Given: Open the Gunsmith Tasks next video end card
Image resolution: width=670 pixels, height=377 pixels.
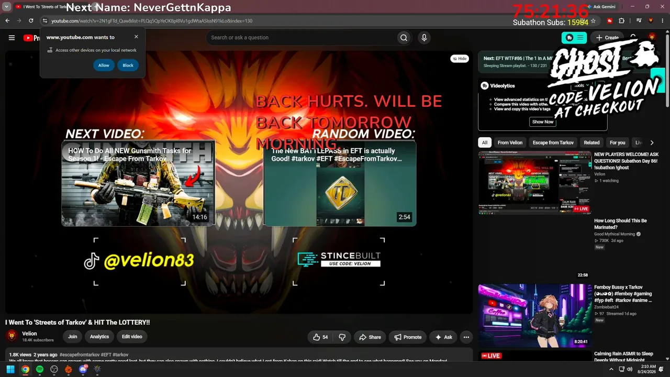Looking at the screenshot, I should click(x=138, y=183).
